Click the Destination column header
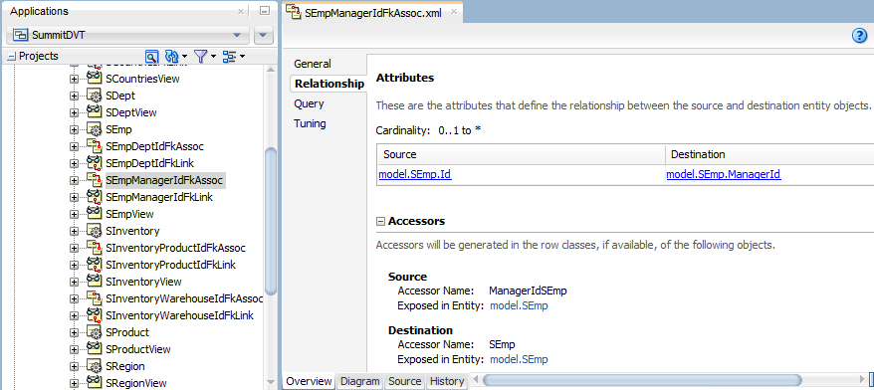The height and width of the screenshot is (390, 874). 769,154
